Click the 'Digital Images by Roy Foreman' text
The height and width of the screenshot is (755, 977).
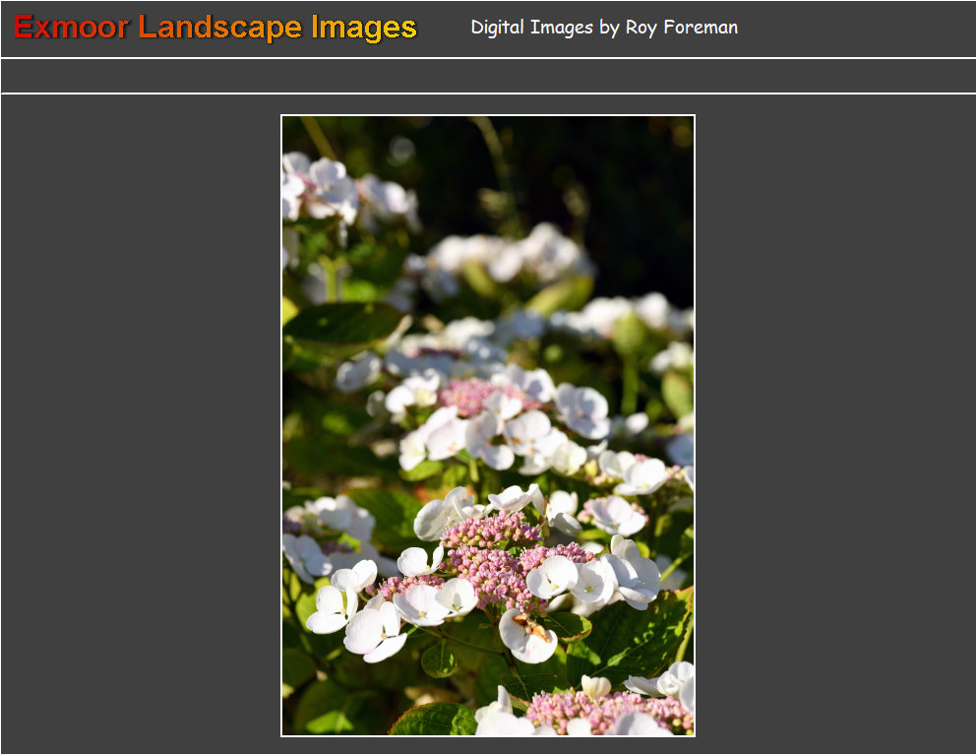(x=603, y=28)
